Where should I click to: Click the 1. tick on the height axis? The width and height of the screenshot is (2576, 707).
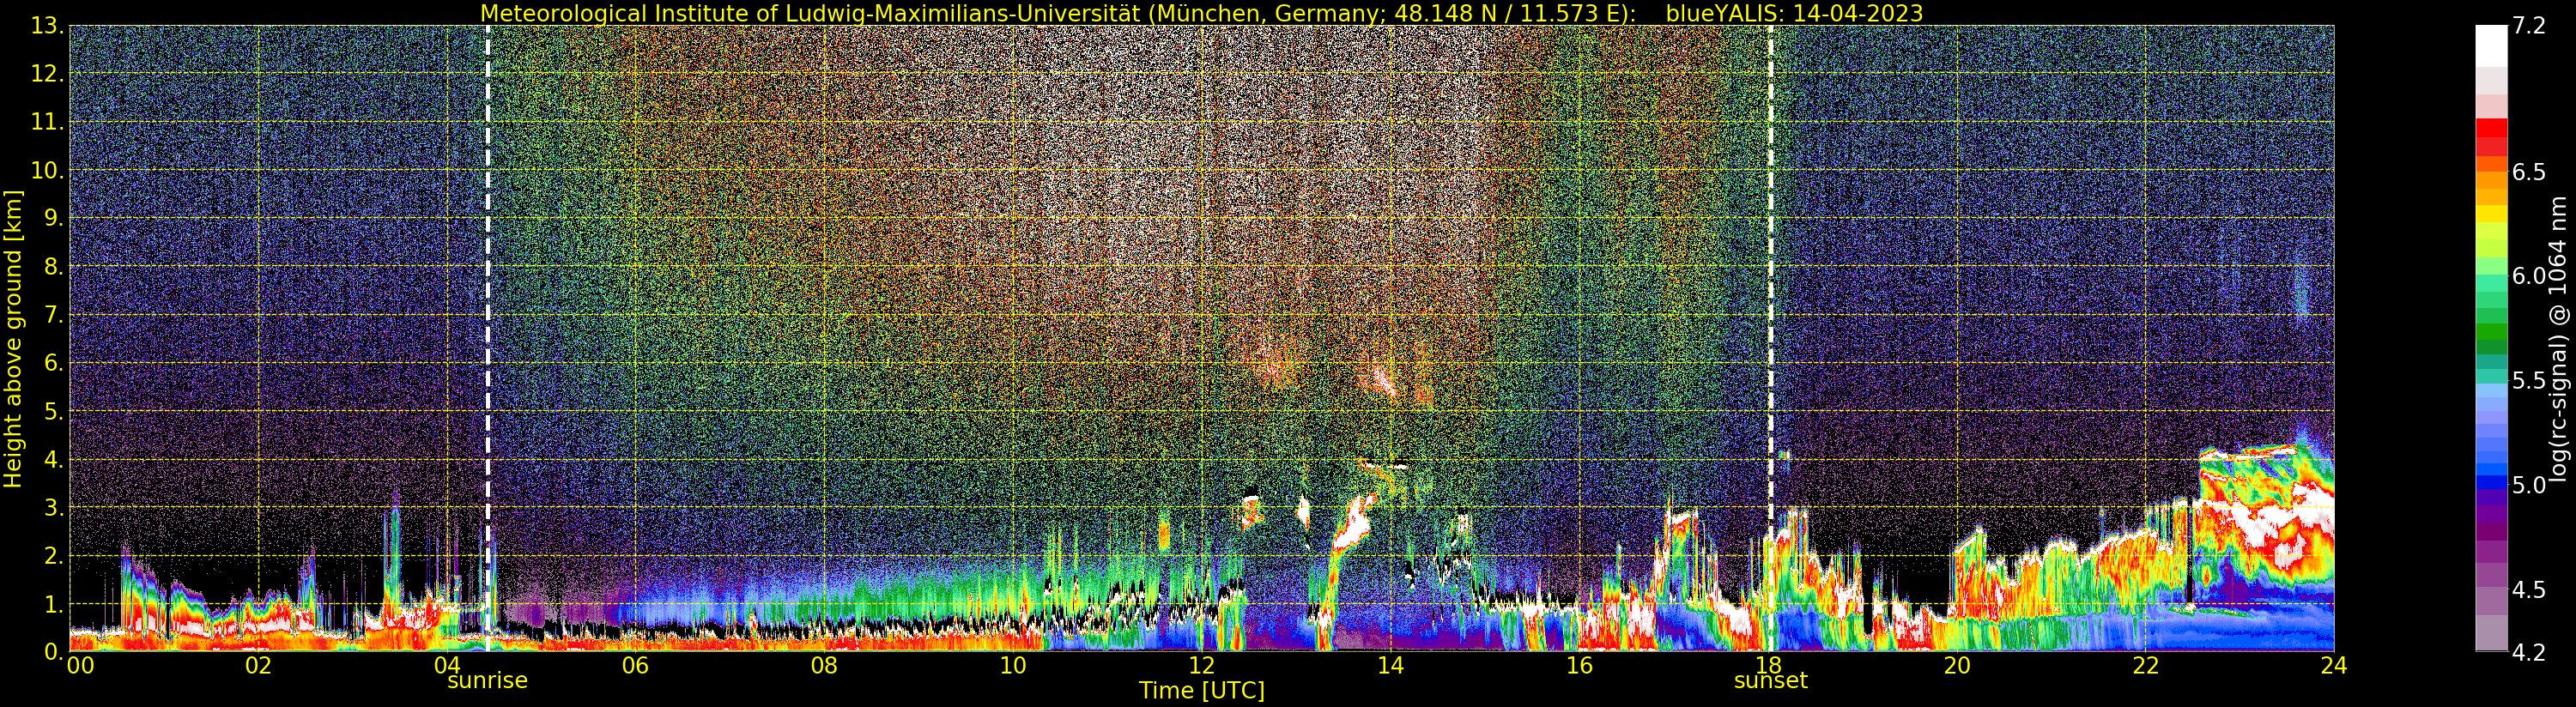click(x=54, y=603)
